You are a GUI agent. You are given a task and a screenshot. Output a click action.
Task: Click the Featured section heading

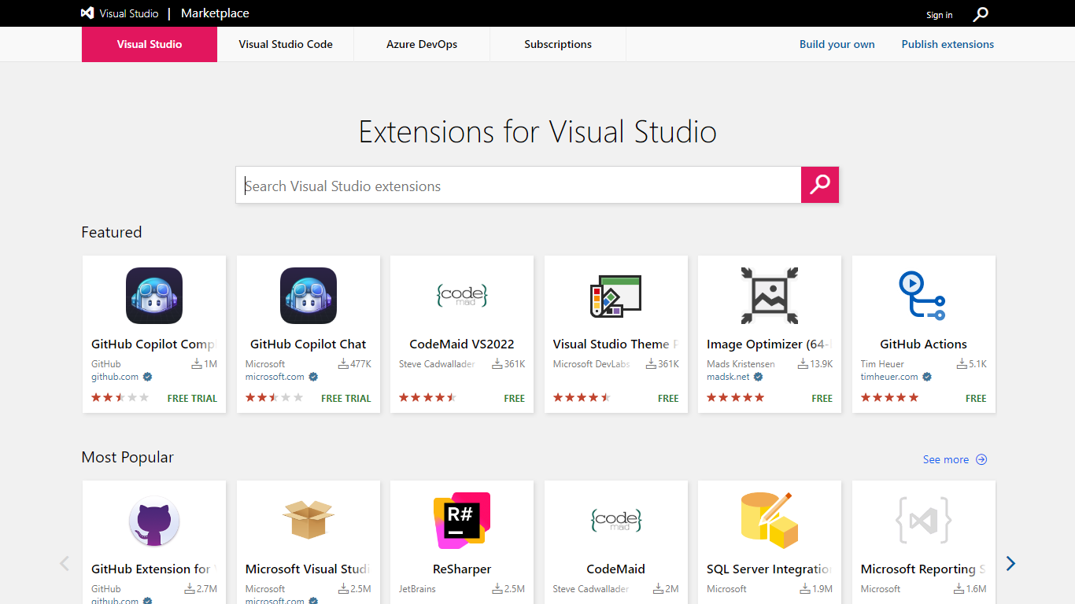[x=112, y=232]
